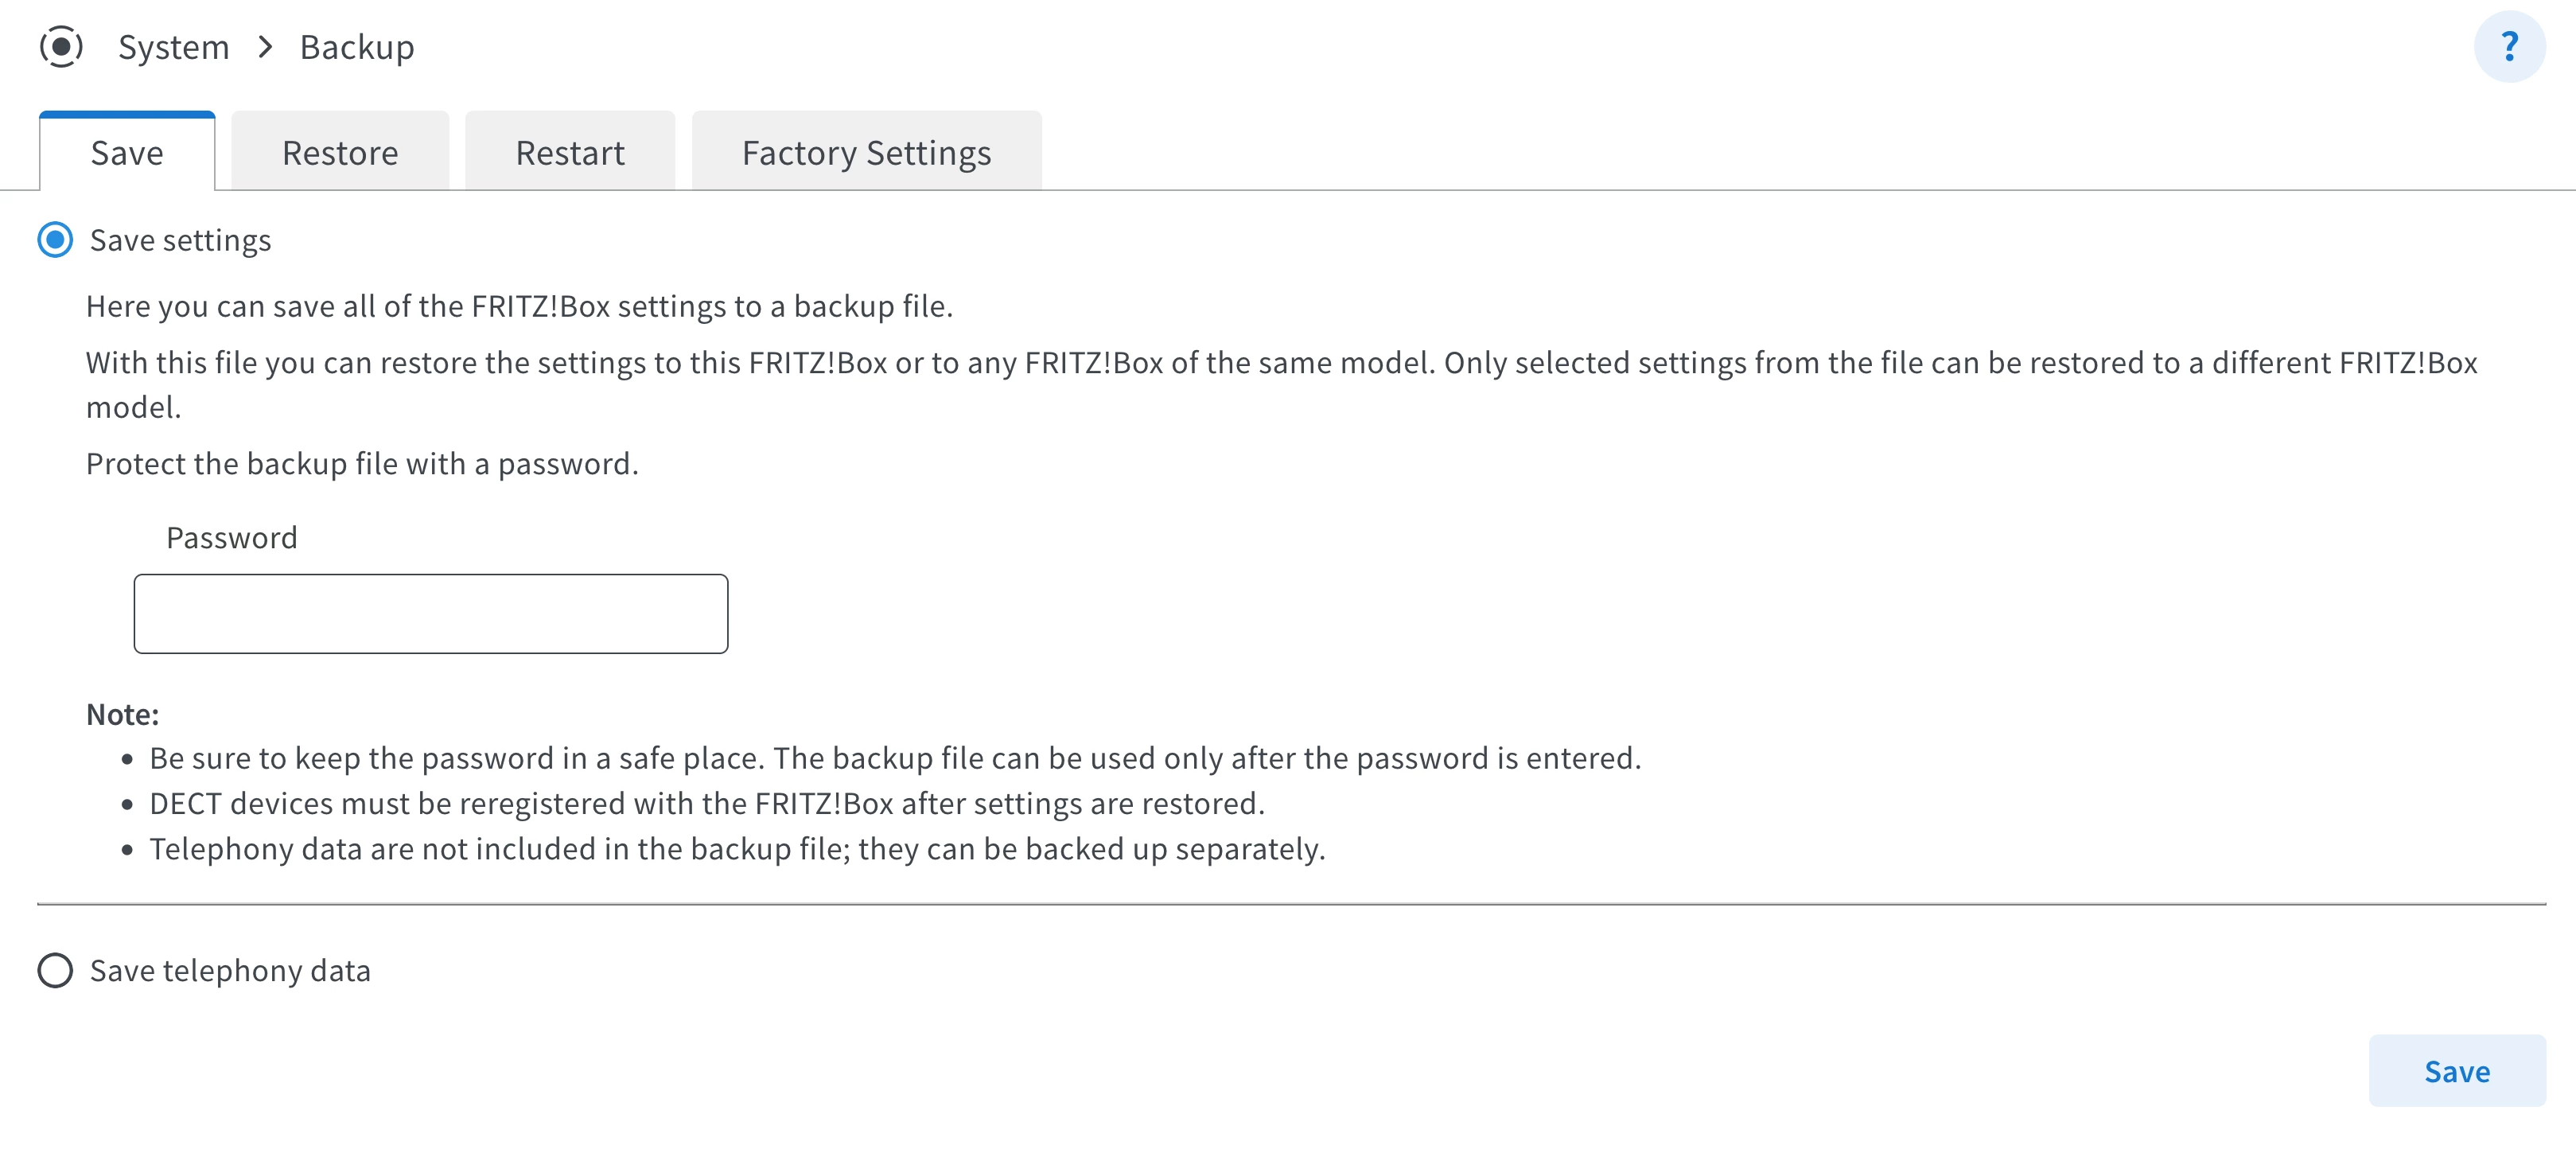Click the bold 'Note:' heading
Viewport: 2576px width, 1157px height.
pos(123,714)
